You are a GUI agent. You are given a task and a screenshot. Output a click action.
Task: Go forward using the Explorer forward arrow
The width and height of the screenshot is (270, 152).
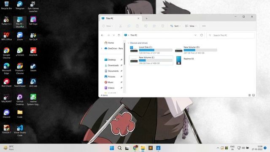pos(108,35)
